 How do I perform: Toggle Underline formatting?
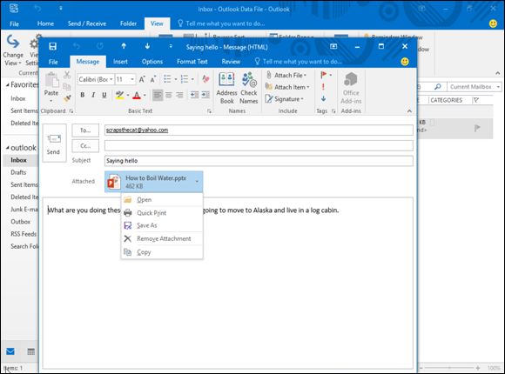pyautogui.click(x=104, y=95)
